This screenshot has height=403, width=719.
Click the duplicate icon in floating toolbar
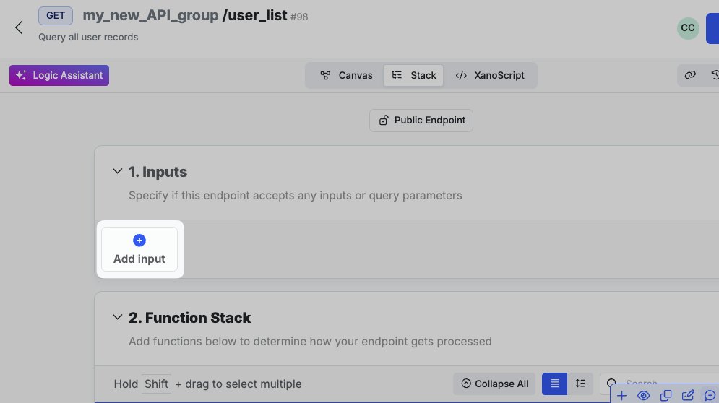click(x=666, y=395)
